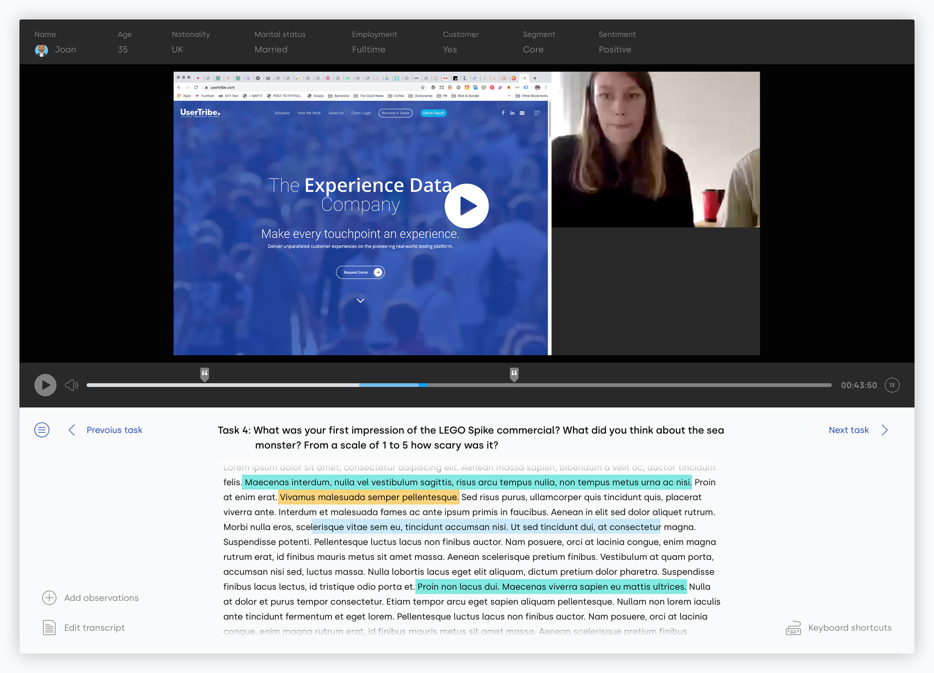Go to Next task

(x=848, y=430)
